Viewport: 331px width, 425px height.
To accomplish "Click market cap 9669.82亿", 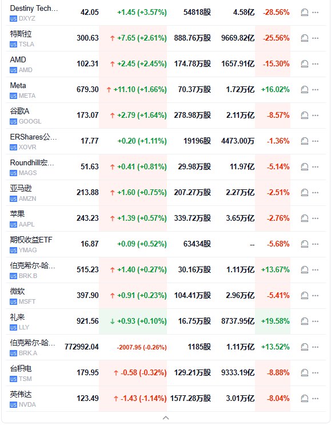I will click(x=238, y=38).
